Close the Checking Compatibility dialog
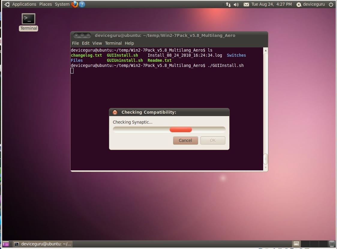 pos(115,112)
